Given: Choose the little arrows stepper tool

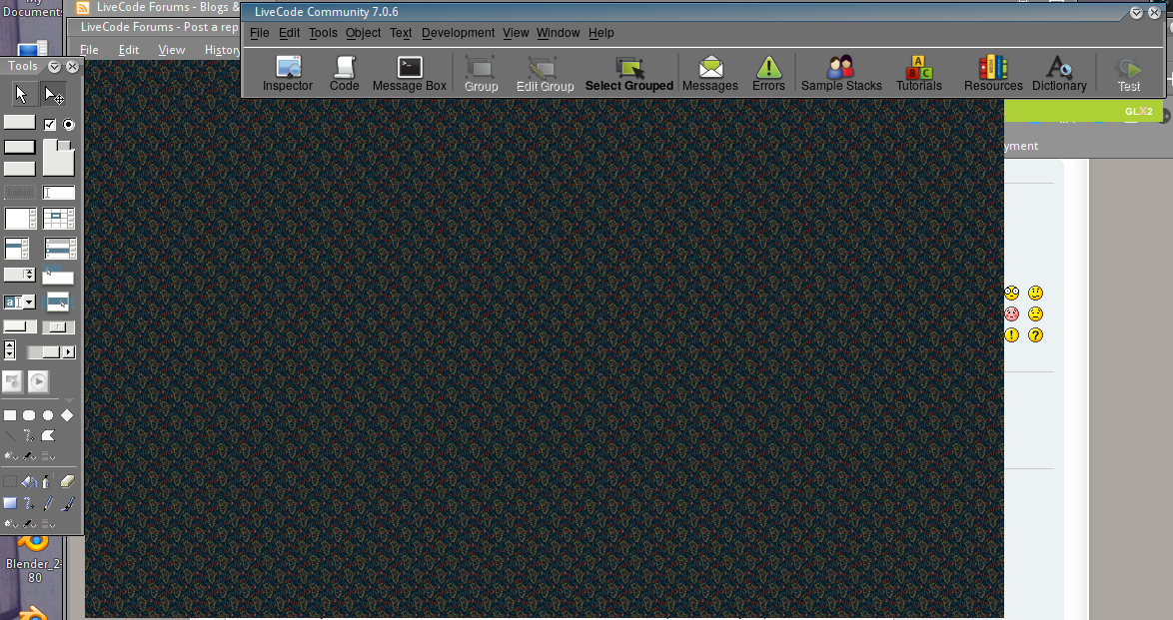Looking at the screenshot, I should point(9,350).
